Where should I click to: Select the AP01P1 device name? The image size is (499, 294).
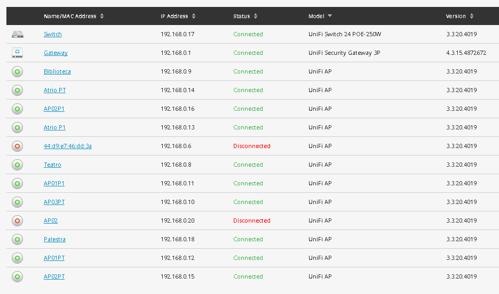coord(54,183)
